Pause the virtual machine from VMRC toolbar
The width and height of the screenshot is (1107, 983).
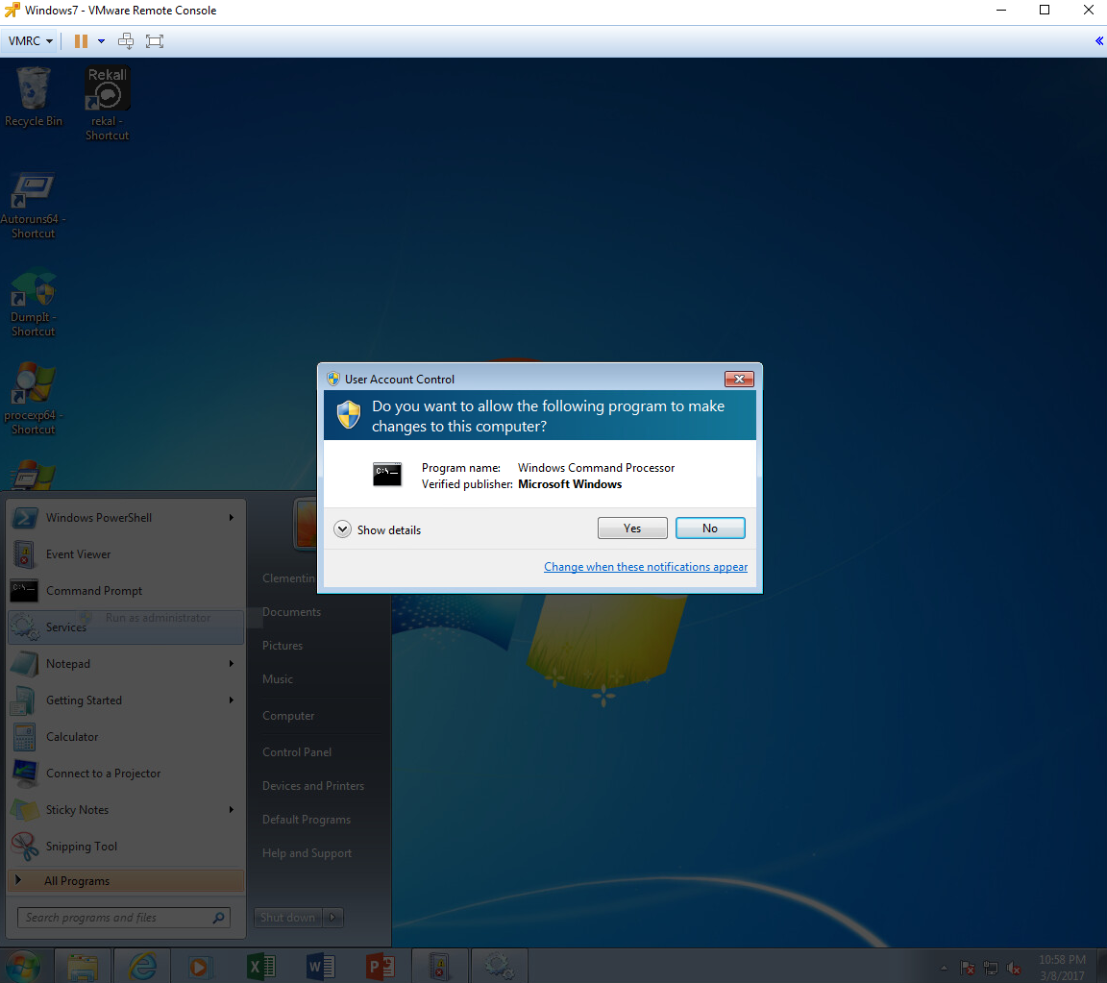(81, 41)
